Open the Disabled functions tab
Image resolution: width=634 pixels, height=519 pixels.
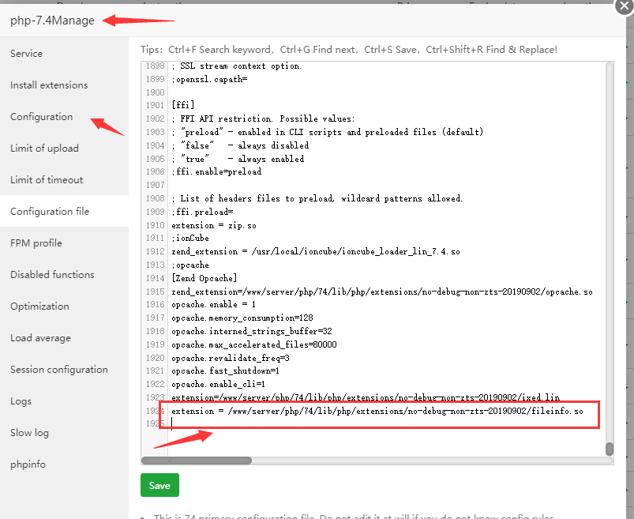pos(52,274)
